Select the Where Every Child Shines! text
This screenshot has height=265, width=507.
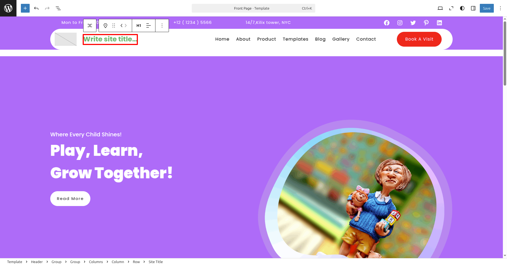(x=86, y=134)
